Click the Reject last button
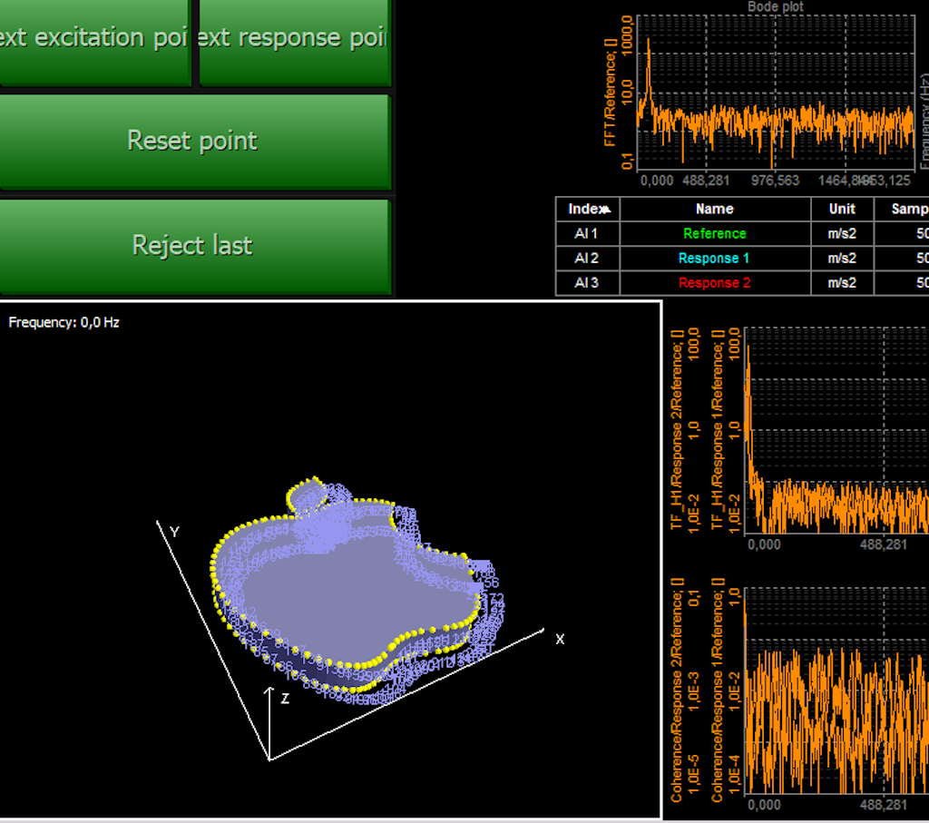This screenshot has height=823, width=929. 194,247
